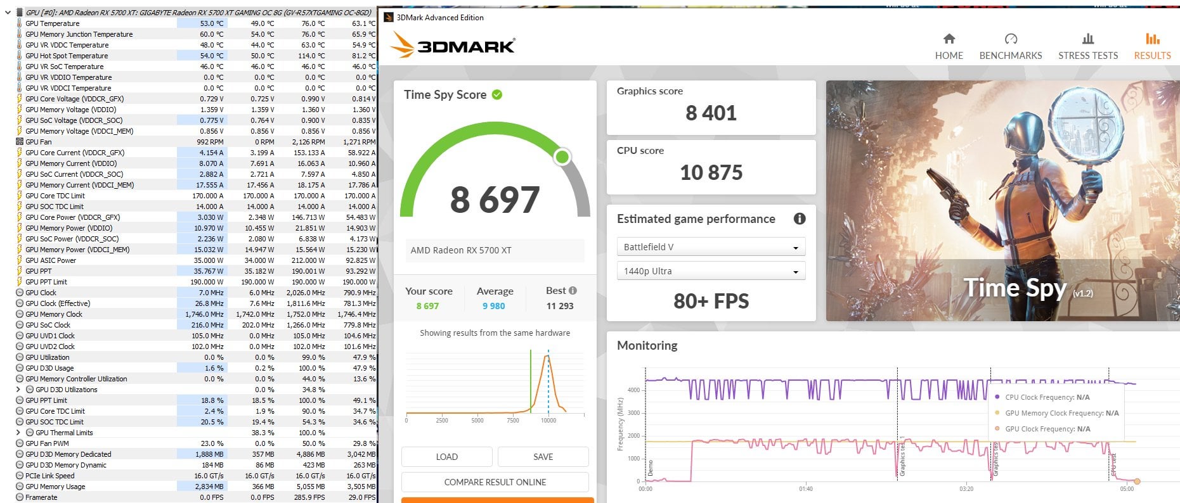Click the icon on the GPU D3D Usage row
This screenshot has height=503, width=1180.
pyautogui.click(x=19, y=368)
